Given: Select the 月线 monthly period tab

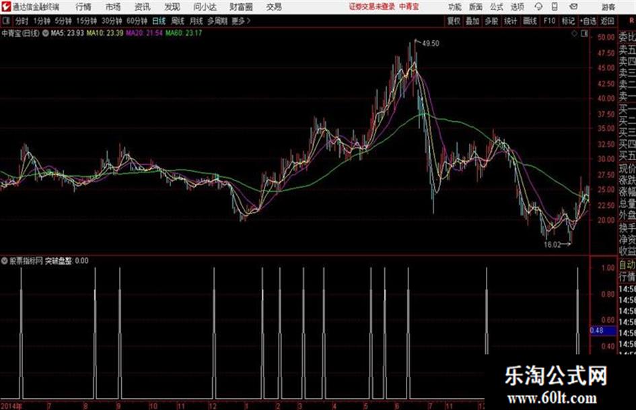Looking at the screenshot, I should 197,21.
